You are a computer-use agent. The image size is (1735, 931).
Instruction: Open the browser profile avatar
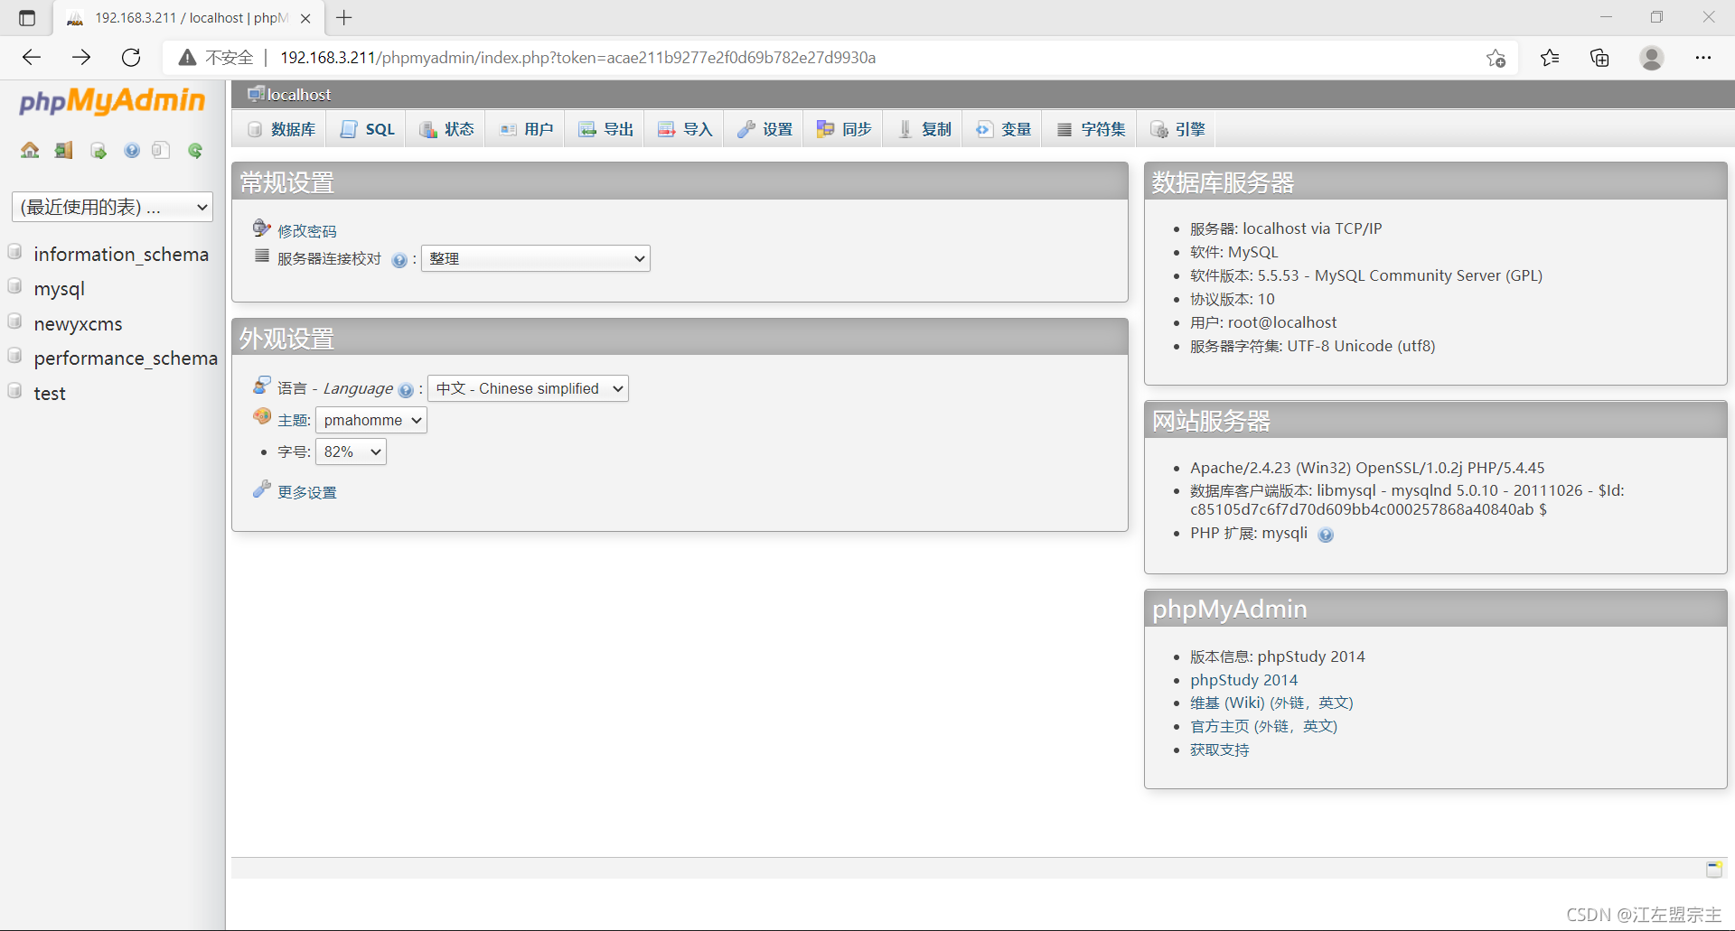1652,58
